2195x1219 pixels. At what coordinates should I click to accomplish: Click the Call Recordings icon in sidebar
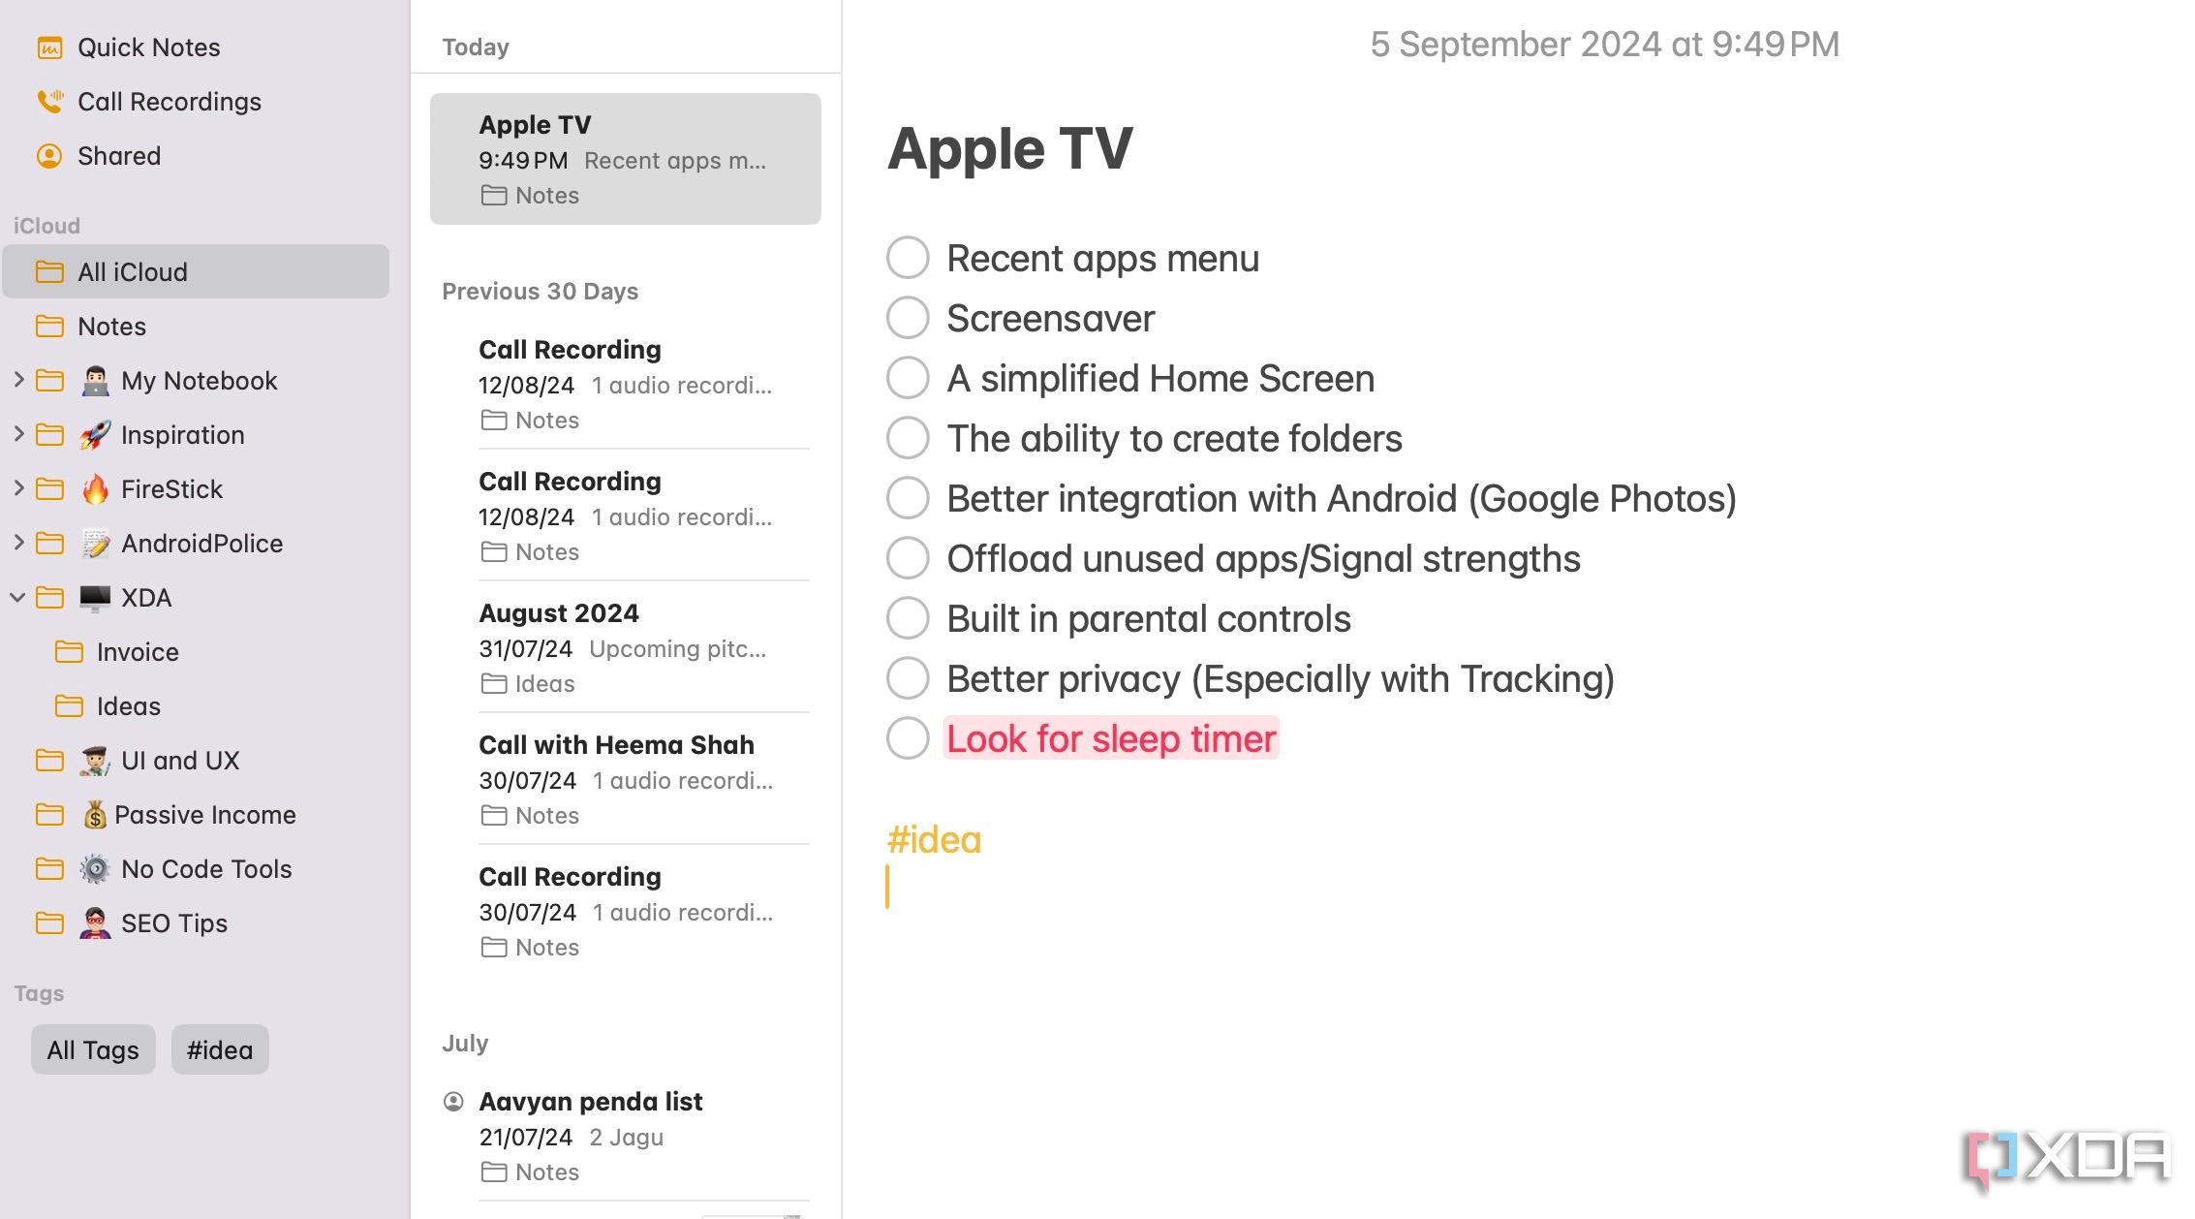(x=51, y=101)
